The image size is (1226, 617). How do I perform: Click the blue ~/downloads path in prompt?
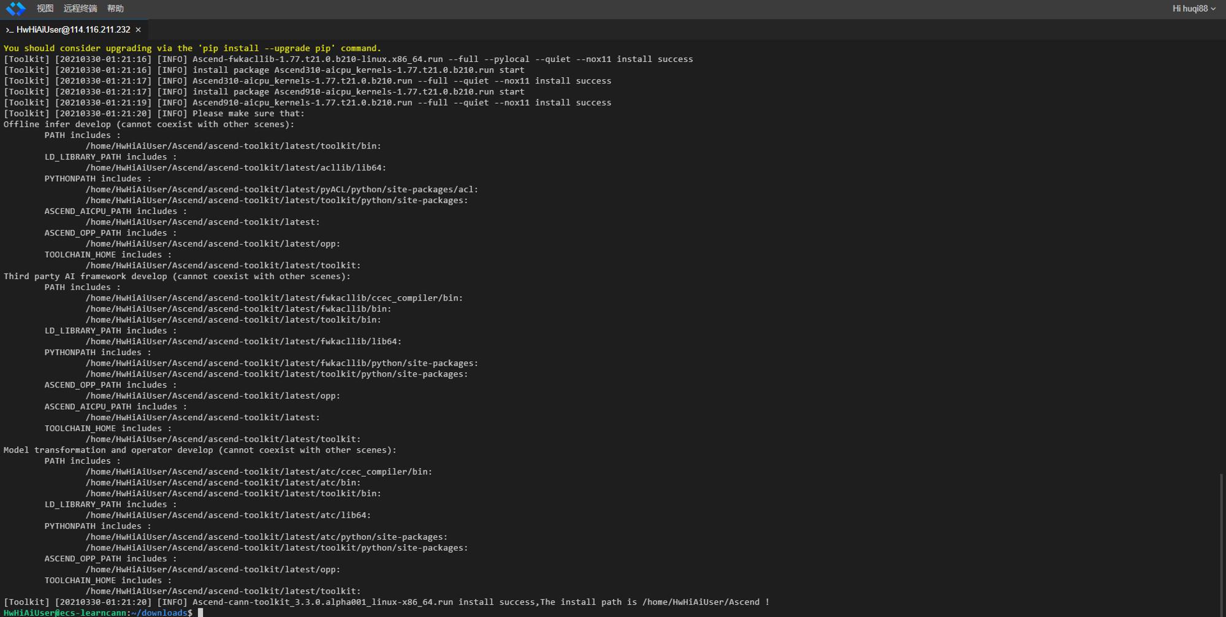[159, 613]
